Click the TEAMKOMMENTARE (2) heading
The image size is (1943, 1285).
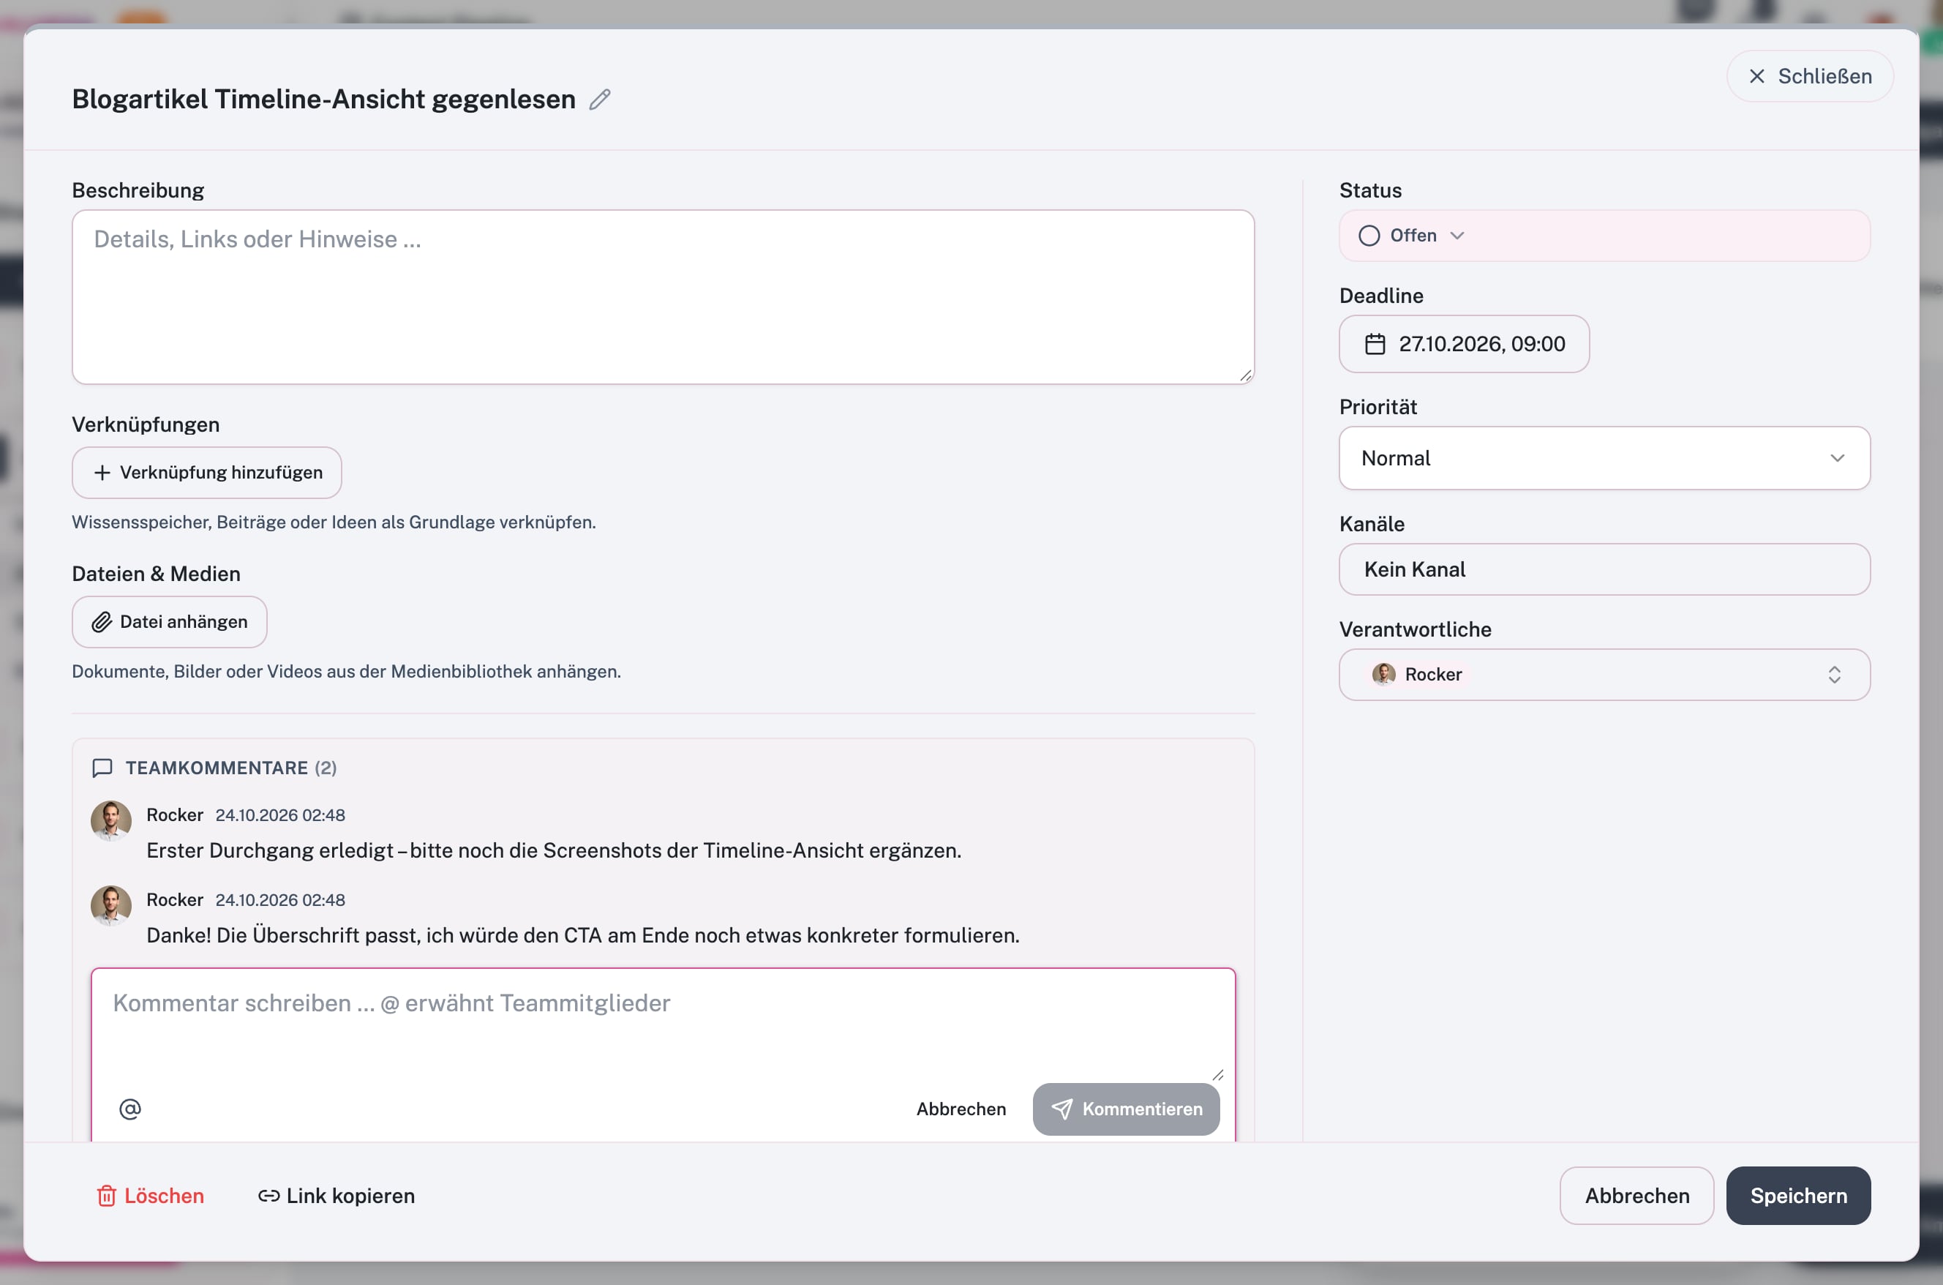click(230, 768)
